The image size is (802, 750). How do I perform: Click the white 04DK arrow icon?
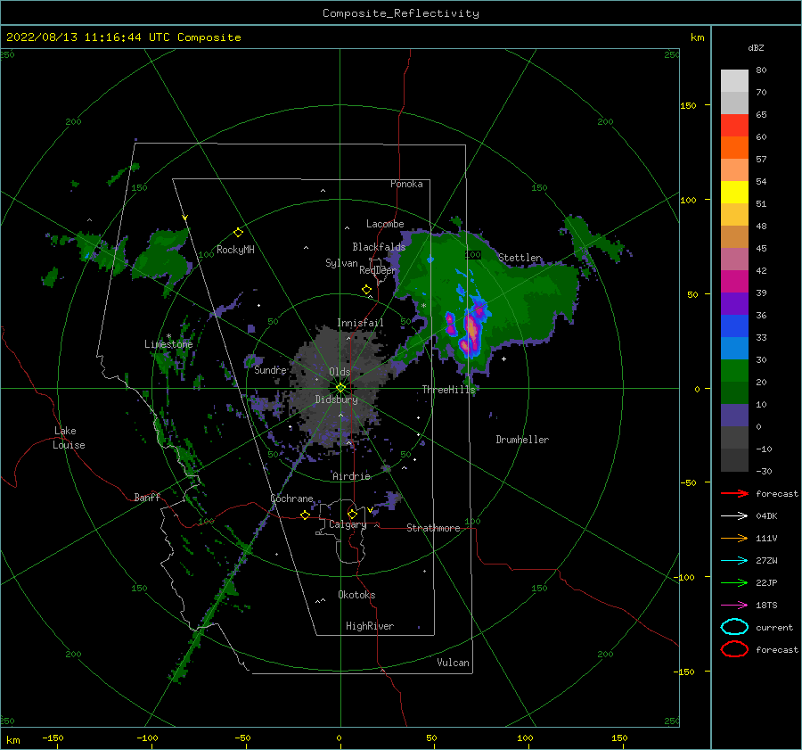pos(734,515)
